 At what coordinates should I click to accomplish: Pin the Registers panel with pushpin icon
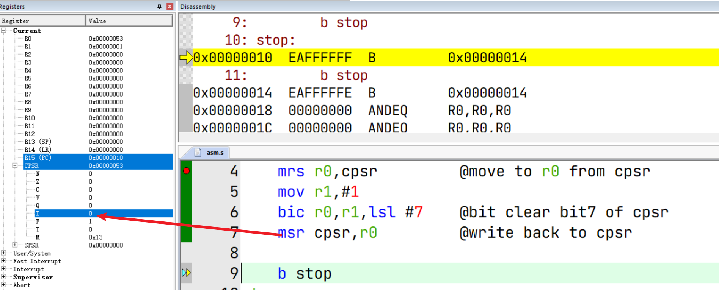tap(159, 6)
